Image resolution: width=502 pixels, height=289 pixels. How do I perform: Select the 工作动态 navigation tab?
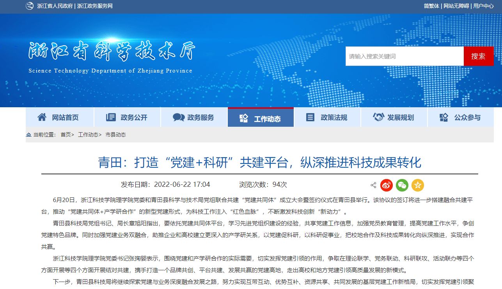[261, 118]
